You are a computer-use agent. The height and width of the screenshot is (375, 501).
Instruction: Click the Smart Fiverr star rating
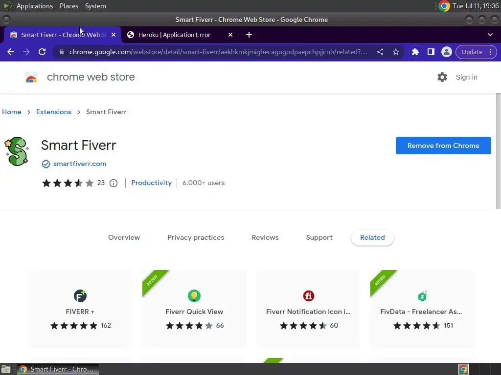68,183
